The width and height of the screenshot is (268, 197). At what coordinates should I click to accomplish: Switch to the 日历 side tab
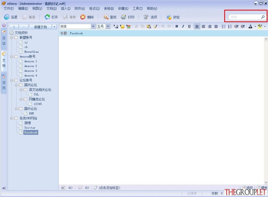tap(4, 83)
